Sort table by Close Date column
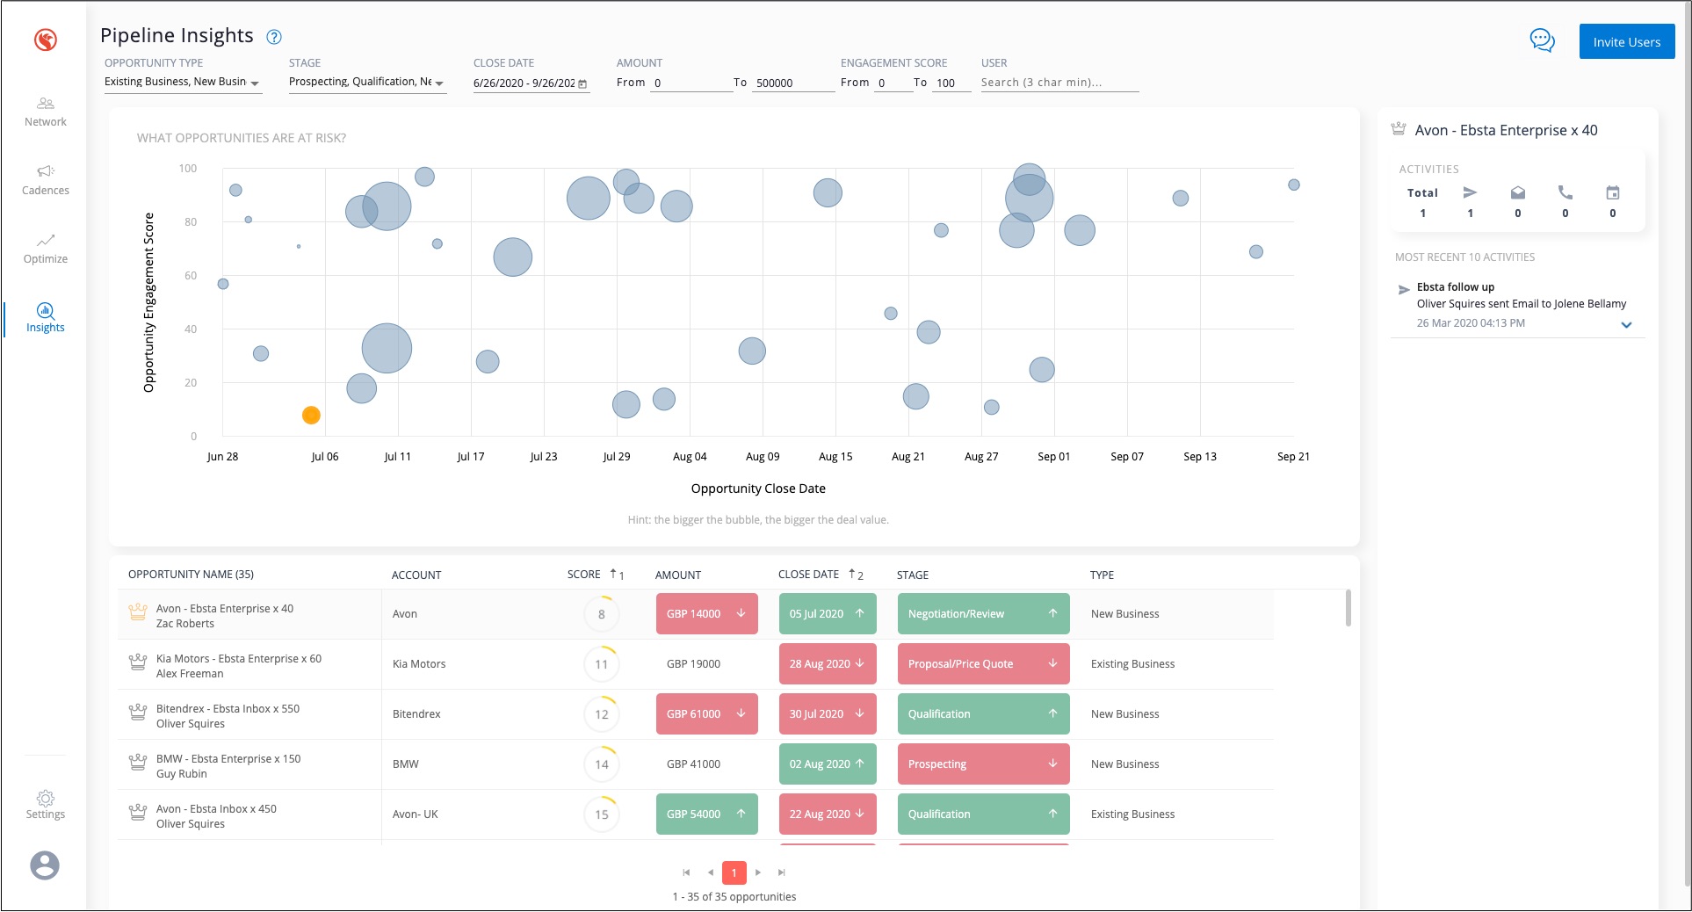 coord(808,575)
